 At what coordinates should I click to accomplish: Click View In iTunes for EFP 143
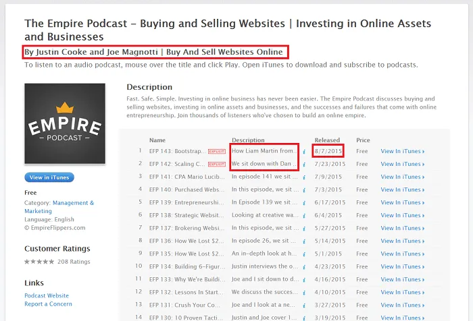coord(403,151)
